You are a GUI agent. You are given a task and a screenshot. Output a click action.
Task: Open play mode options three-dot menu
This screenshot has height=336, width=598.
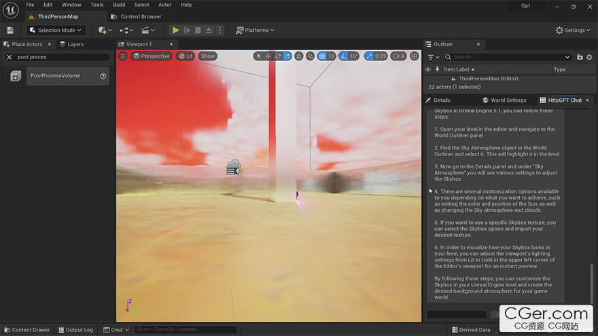(x=219, y=30)
